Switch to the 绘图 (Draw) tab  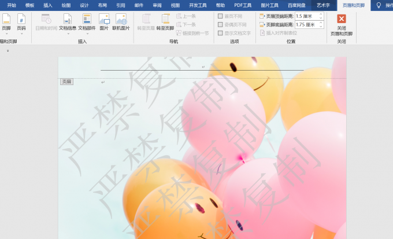tap(66, 5)
